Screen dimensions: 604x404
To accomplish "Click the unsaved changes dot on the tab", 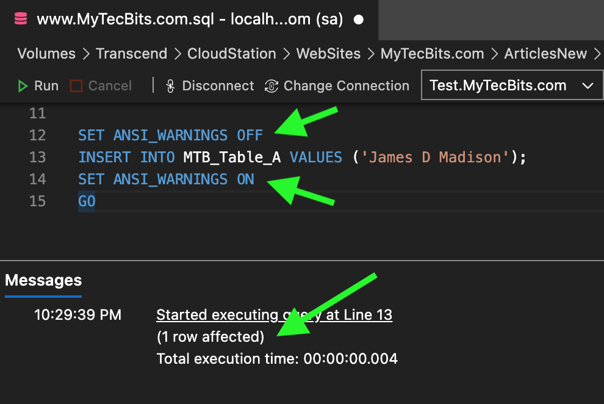I will [x=358, y=19].
